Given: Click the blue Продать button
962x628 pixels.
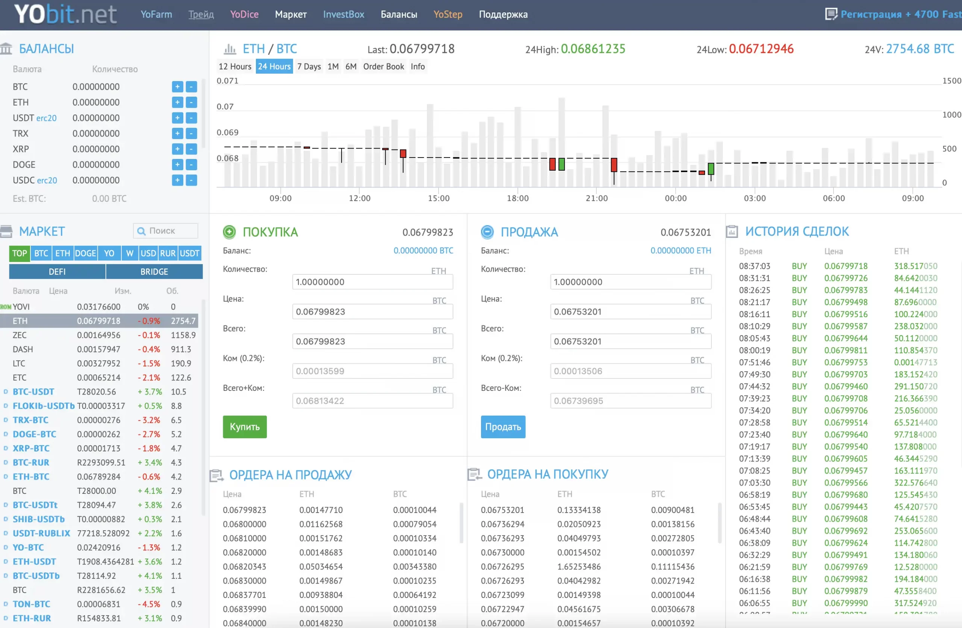Looking at the screenshot, I should click(503, 427).
